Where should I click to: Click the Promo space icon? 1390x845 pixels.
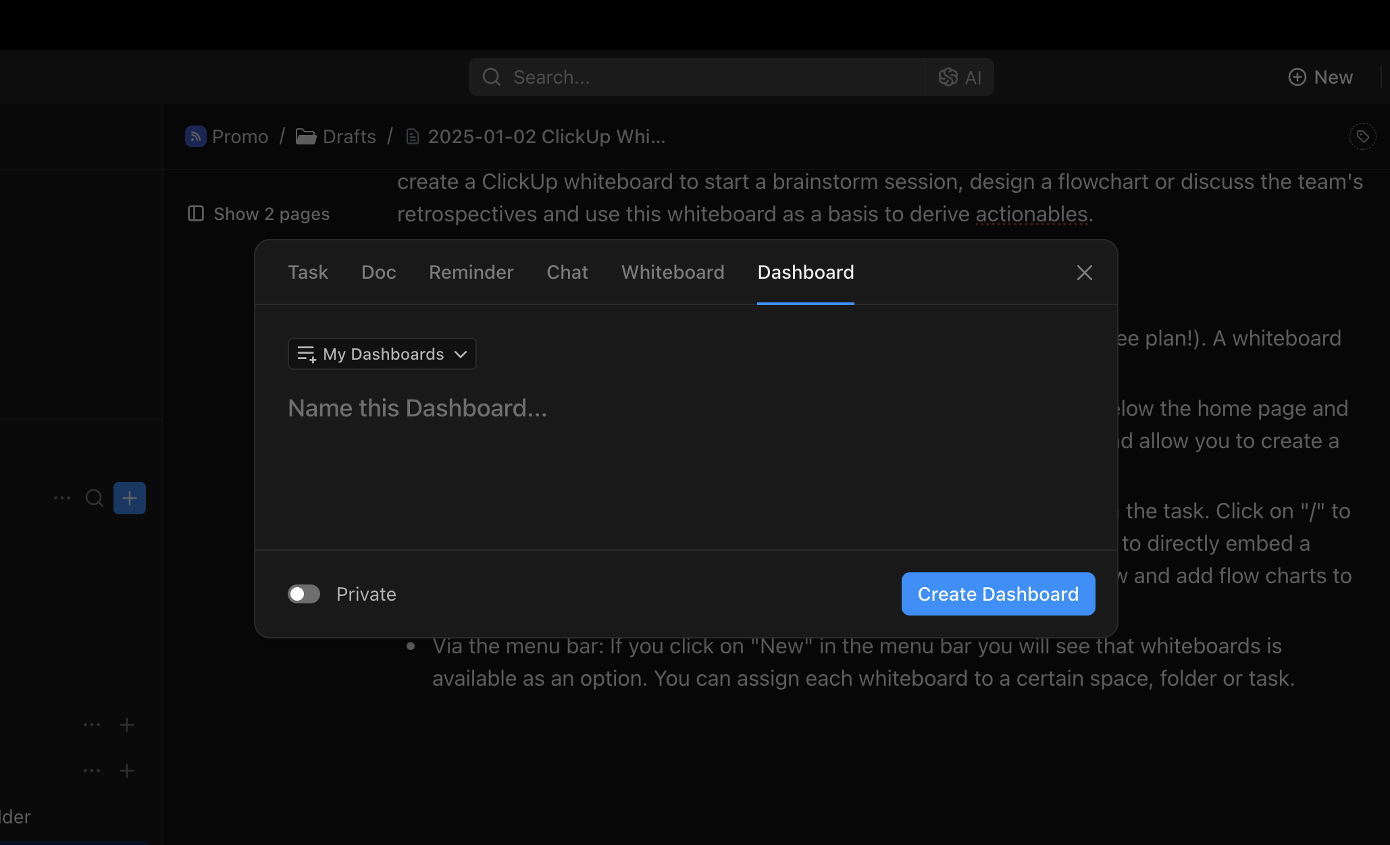pyautogui.click(x=196, y=136)
